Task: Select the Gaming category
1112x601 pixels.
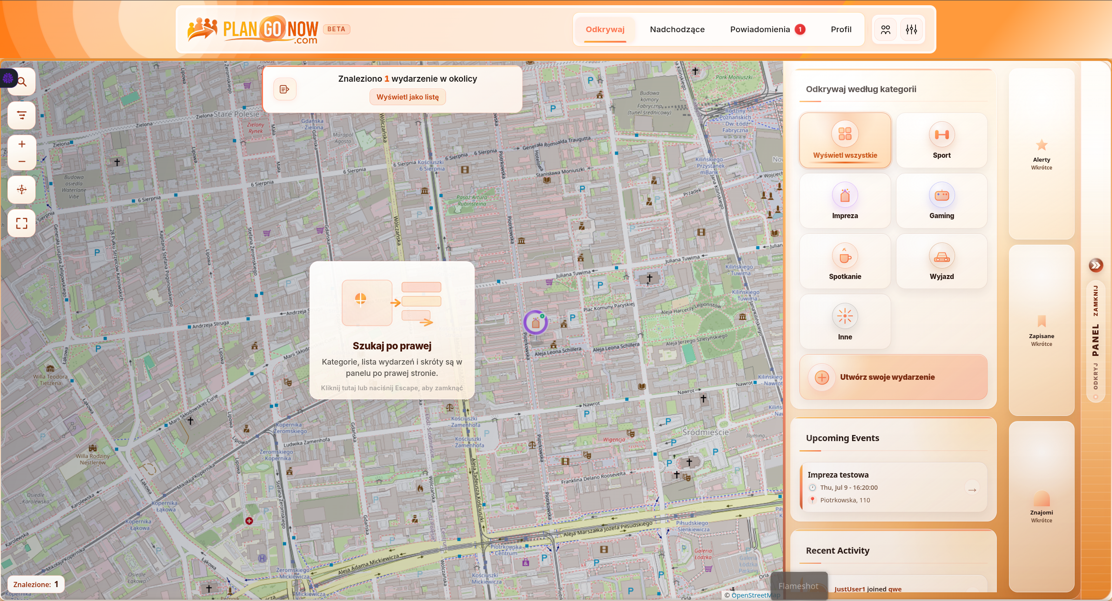Action: point(942,201)
